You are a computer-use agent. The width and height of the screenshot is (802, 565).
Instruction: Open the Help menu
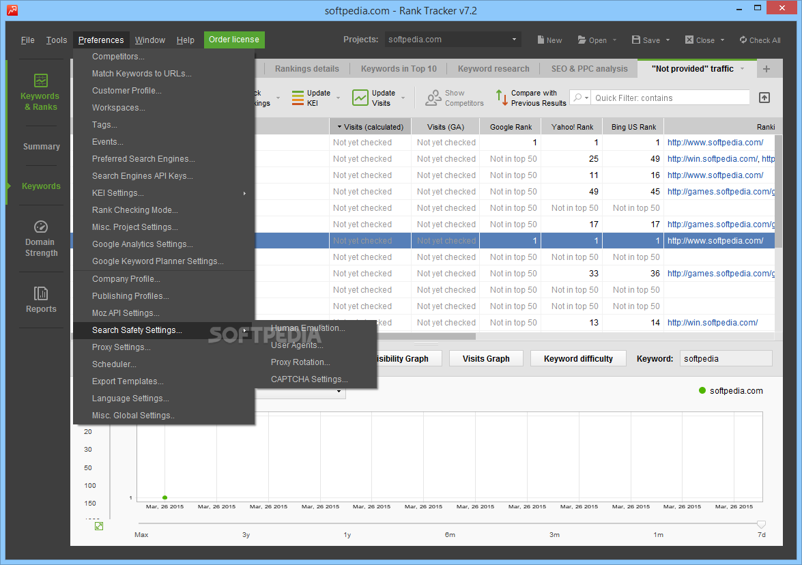pyautogui.click(x=185, y=40)
